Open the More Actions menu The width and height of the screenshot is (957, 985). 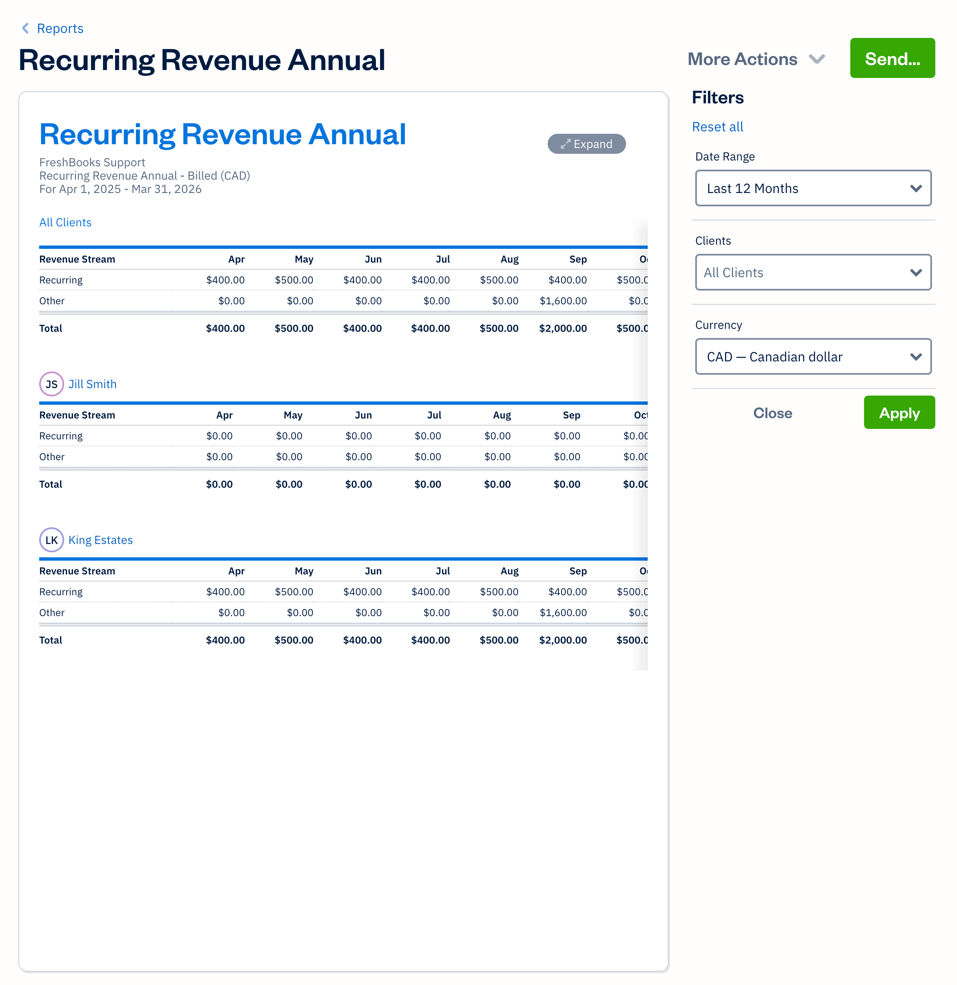tap(742, 58)
